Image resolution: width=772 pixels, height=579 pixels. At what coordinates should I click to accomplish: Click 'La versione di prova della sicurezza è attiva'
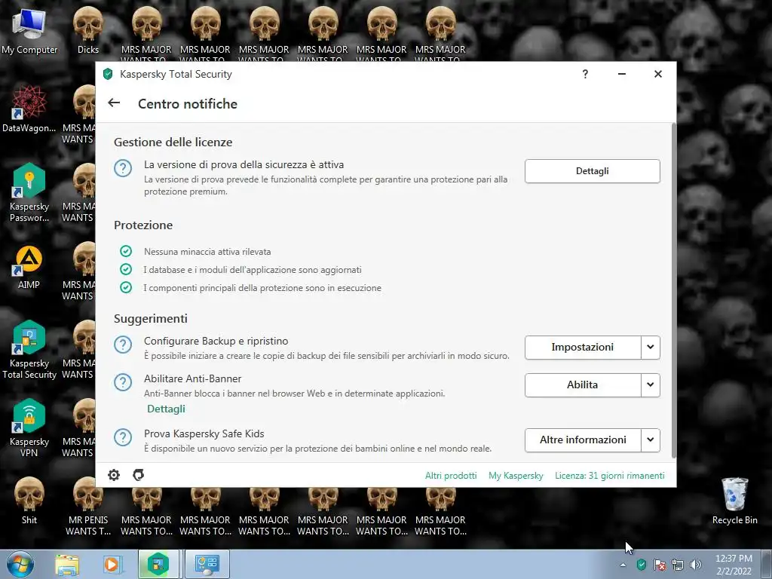pyautogui.click(x=244, y=164)
